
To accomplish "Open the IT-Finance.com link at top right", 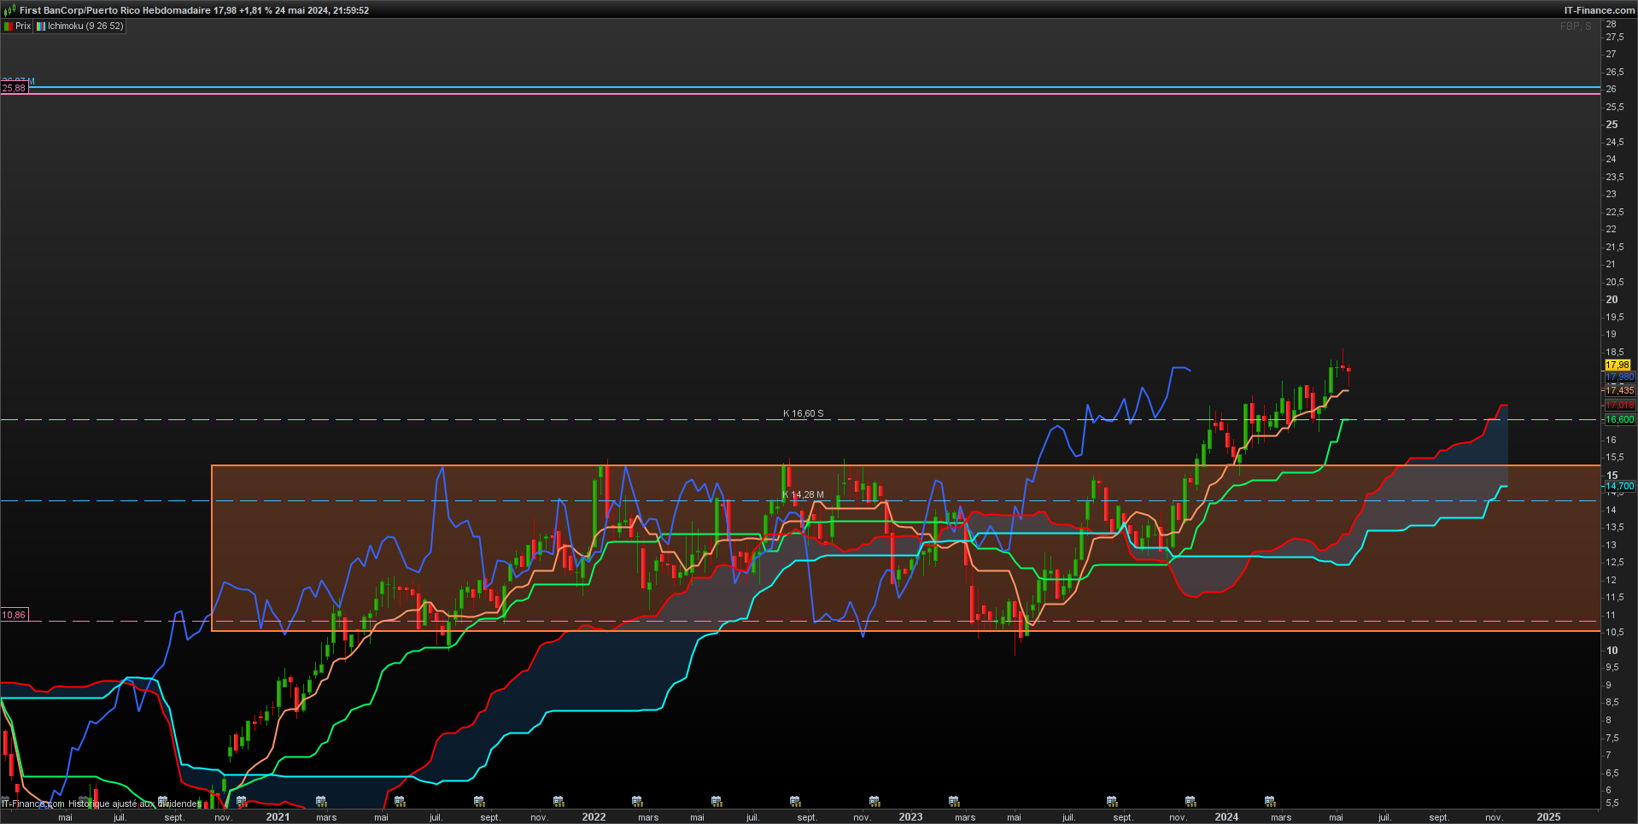I will point(1599,10).
